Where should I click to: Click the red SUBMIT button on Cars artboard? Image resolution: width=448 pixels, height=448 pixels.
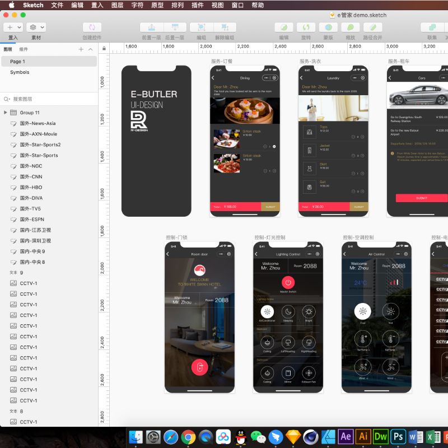coord(422,198)
